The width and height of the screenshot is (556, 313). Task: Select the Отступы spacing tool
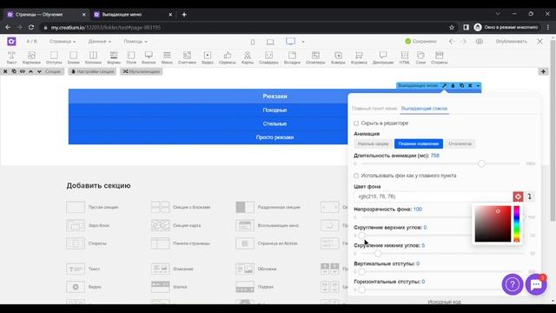coord(54,57)
